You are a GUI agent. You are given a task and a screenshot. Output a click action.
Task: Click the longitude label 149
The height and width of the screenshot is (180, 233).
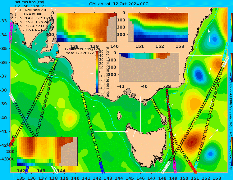pos(173,178)
